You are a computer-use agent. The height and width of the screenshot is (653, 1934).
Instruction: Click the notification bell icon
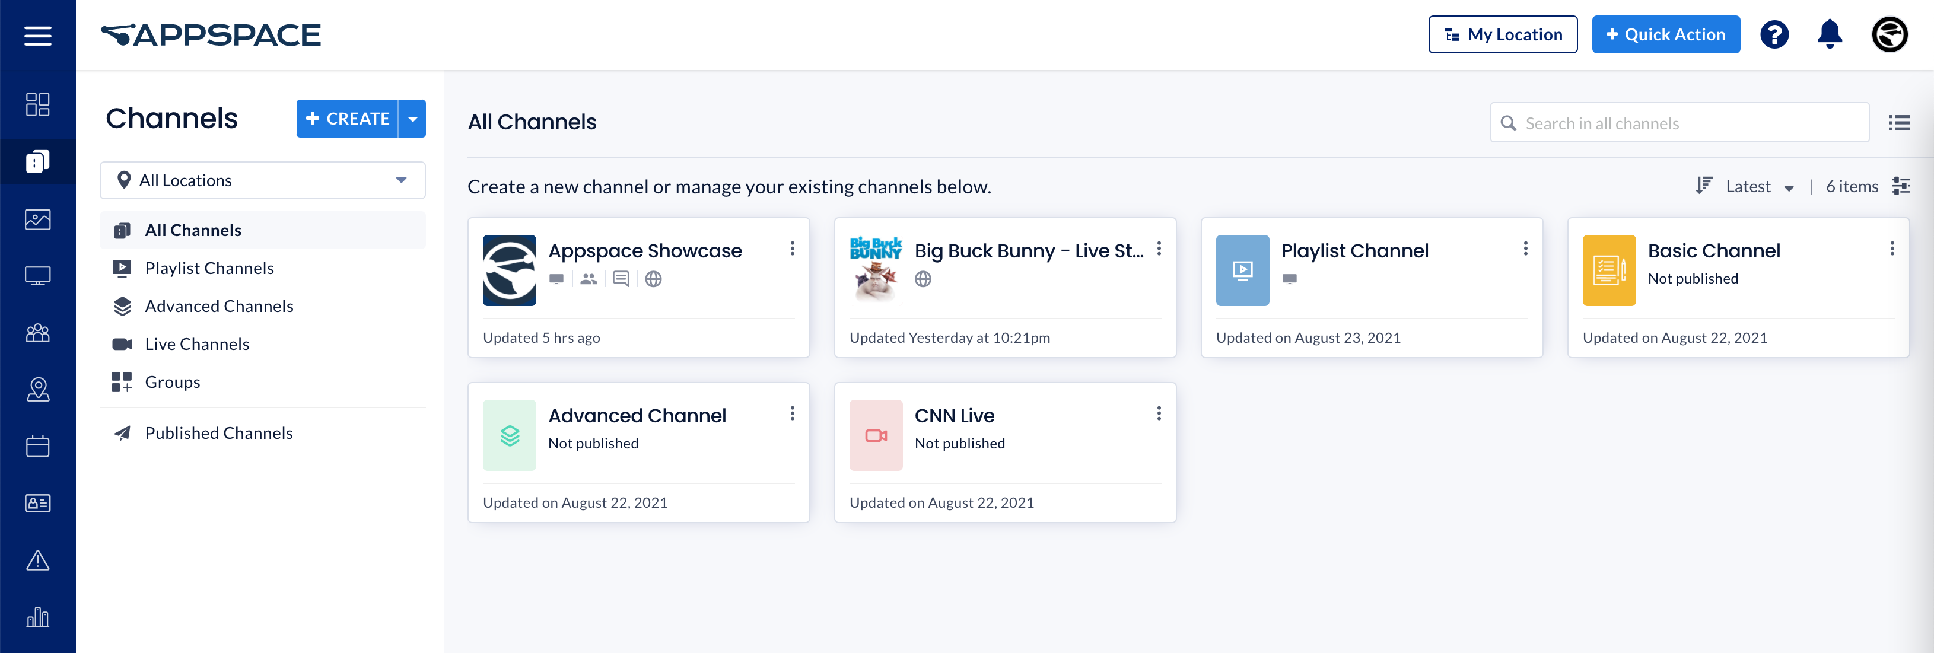click(1830, 34)
